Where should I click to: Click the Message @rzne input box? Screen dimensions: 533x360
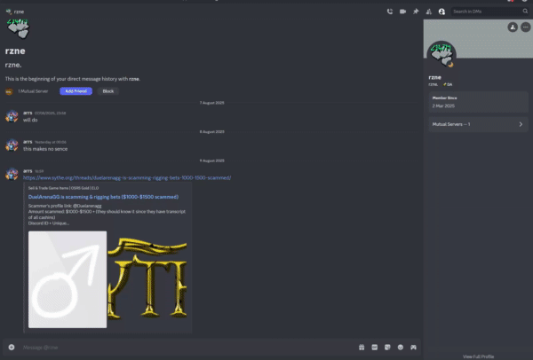click(187, 347)
